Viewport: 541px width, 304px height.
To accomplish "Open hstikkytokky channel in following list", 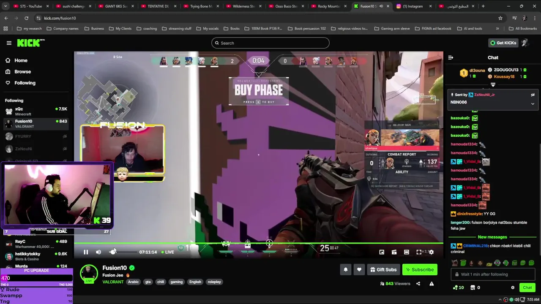I will click(x=37, y=256).
